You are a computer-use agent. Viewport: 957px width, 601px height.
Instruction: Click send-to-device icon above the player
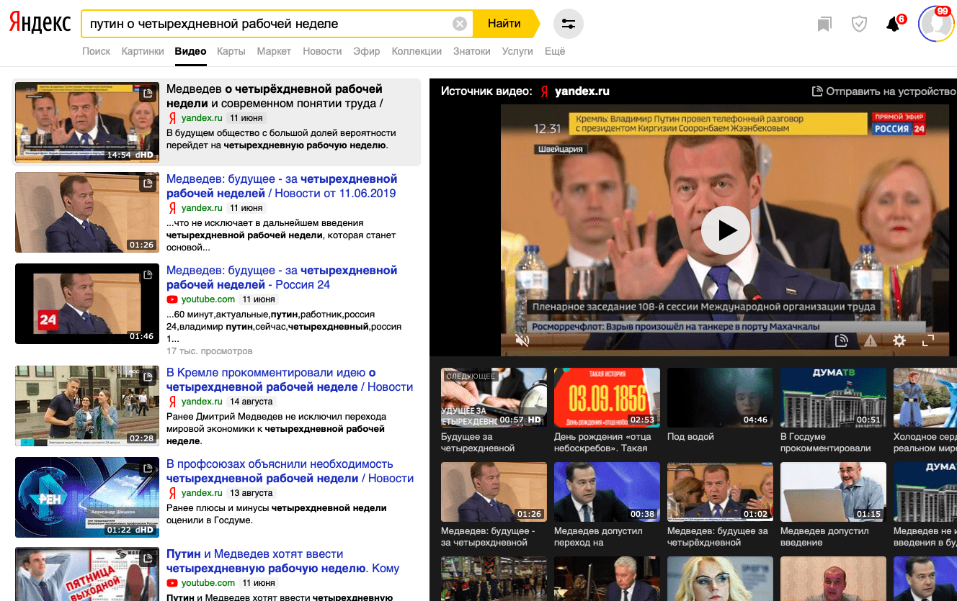817,91
